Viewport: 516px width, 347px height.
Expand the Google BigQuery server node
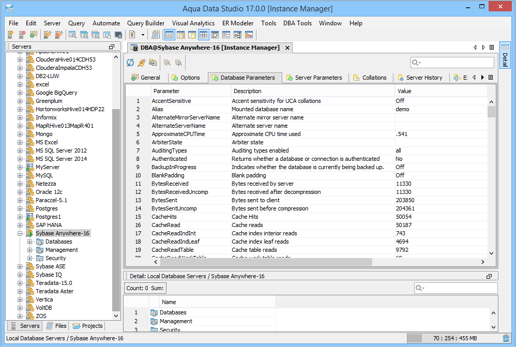[x=20, y=93]
